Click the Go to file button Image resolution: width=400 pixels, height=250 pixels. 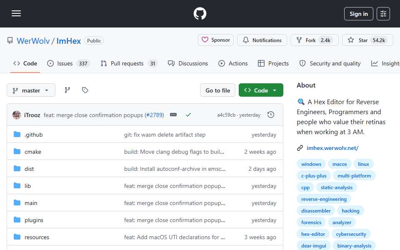pos(217,90)
